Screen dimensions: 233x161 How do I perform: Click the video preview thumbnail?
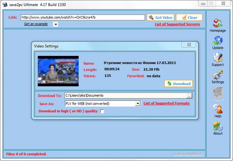coord(58,71)
